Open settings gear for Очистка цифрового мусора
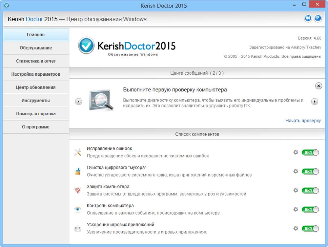Viewport: 328px width, 247px height. pyautogui.click(x=296, y=171)
